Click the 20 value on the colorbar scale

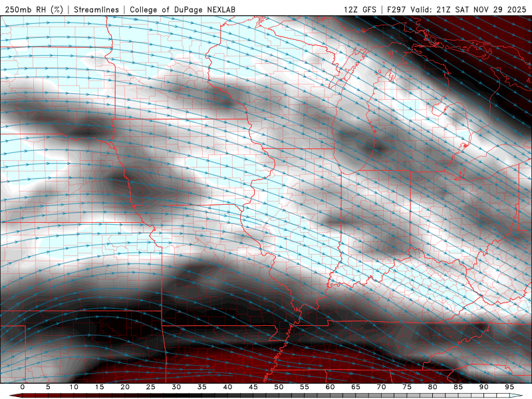(x=125, y=387)
